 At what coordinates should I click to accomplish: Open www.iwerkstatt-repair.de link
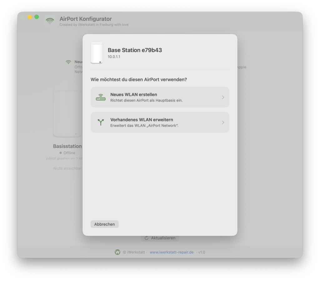click(x=172, y=252)
